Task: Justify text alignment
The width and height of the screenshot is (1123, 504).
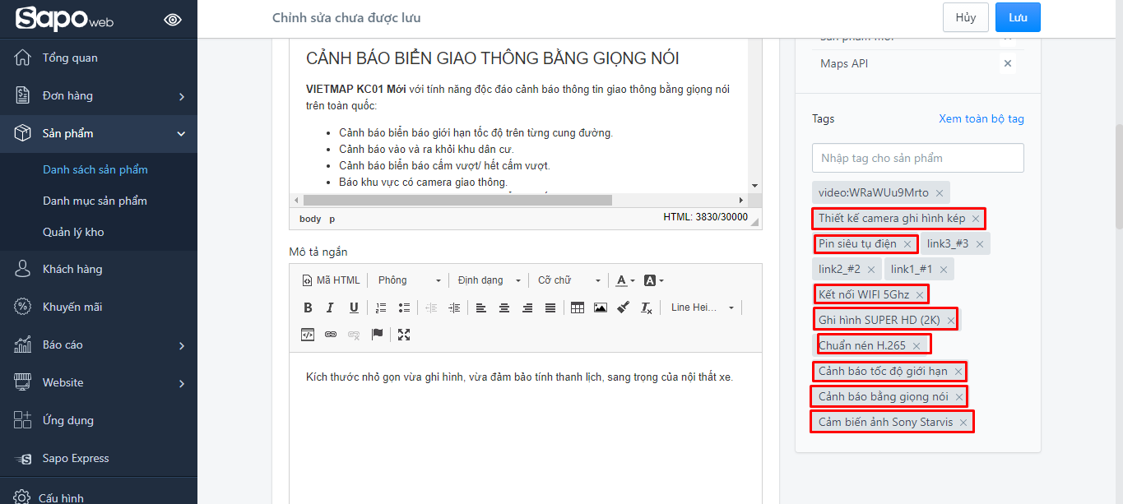Action: click(x=550, y=307)
